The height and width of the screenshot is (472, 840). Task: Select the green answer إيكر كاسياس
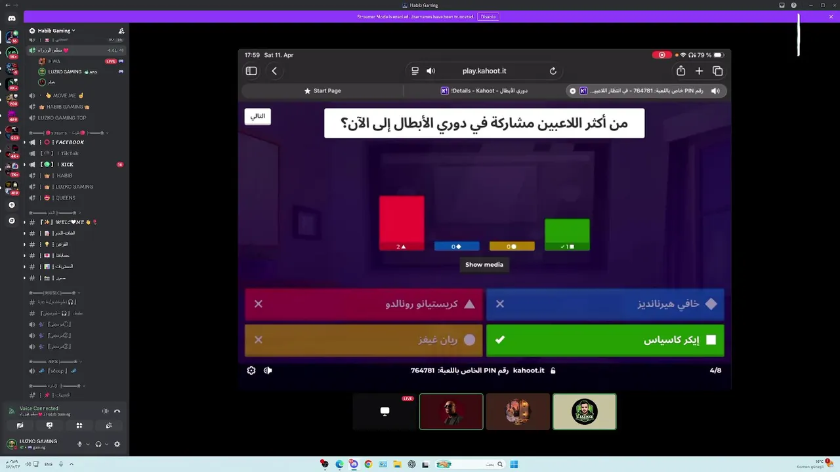tap(605, 340)
